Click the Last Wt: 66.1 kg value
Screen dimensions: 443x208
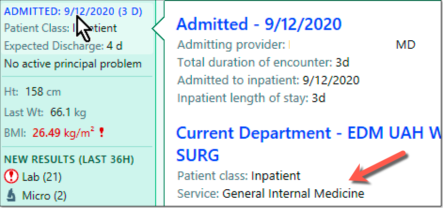(45, 112)
